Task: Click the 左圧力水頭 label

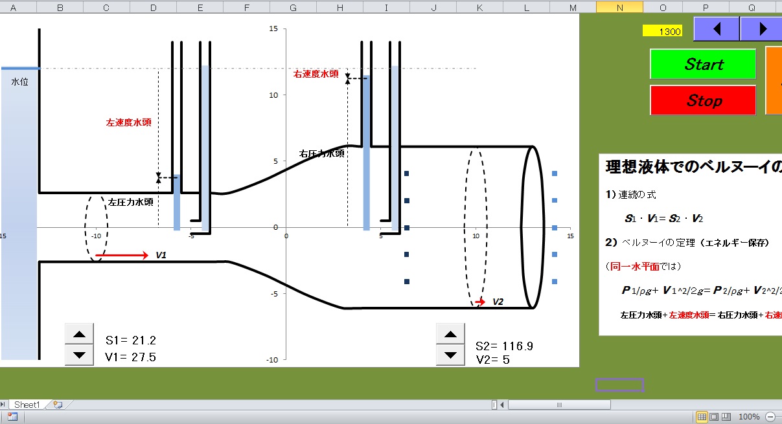Action: click(130, 201)
